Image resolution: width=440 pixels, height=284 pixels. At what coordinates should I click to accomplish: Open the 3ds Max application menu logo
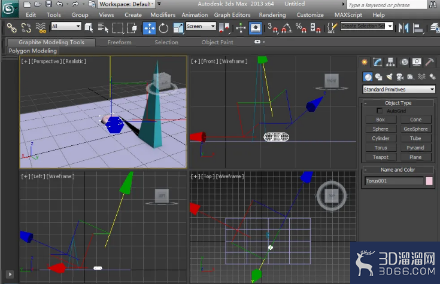click(9, 8)
